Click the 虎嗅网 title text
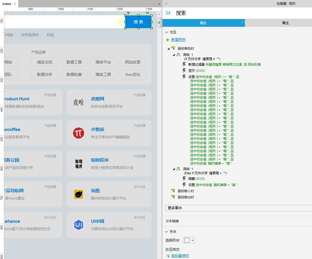Viewport: 312px width, 259px height. pos(97,99)
